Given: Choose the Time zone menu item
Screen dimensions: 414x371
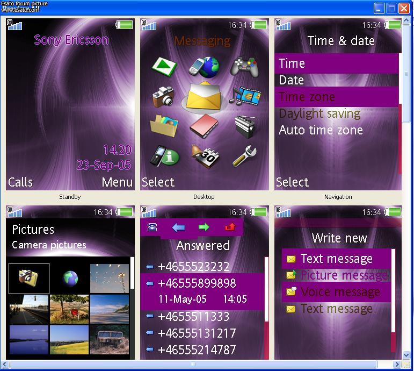Looking at the screenshot, I should pyautogui.click(x=337, y=97).
